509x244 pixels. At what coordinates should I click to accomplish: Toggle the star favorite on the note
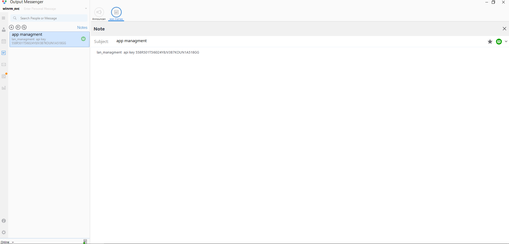point(490,42)
